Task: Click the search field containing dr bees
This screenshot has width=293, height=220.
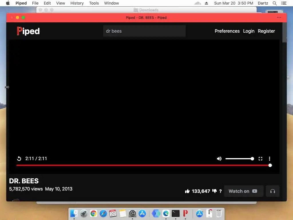Action: 144,31
